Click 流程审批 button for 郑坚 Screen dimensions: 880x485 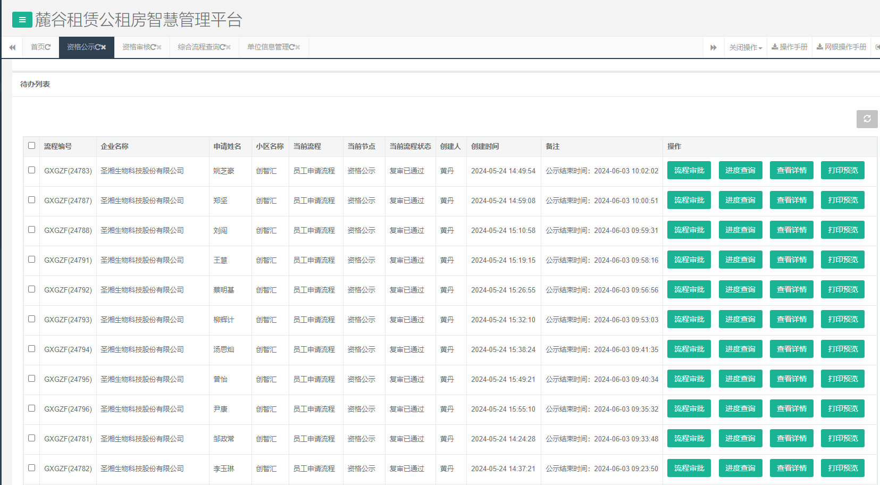[689, 200]
